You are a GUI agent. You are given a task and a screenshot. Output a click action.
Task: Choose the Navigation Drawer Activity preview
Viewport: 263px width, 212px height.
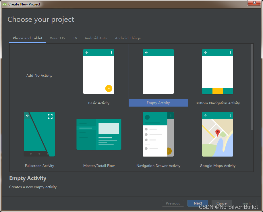click(158, 134)
